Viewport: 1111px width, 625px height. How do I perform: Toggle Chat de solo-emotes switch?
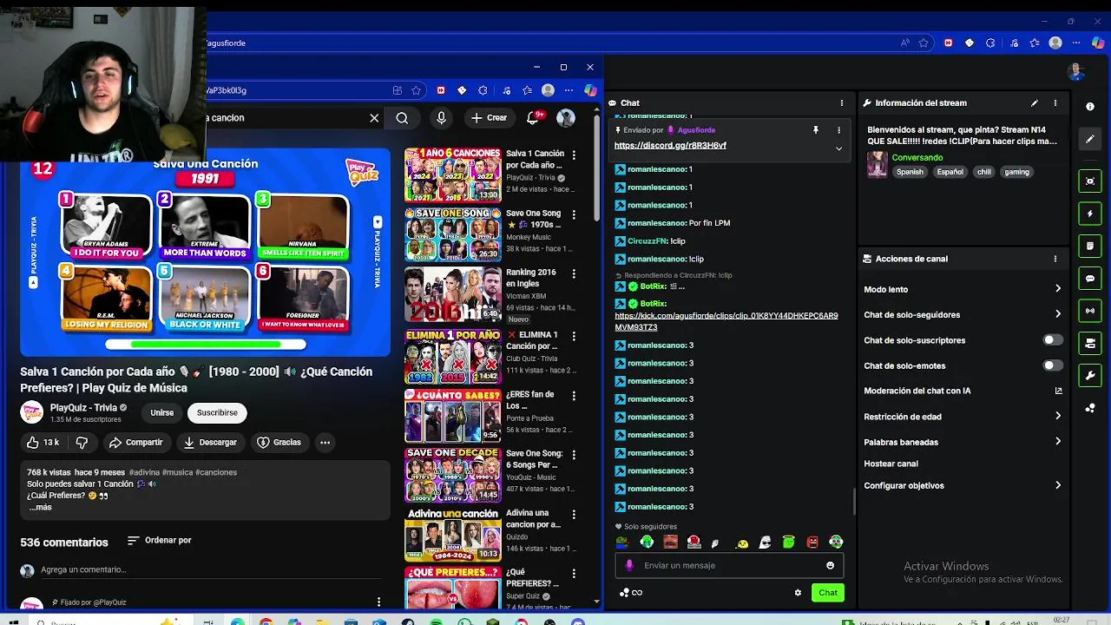pyautogui.click(x=1052, y=365)
